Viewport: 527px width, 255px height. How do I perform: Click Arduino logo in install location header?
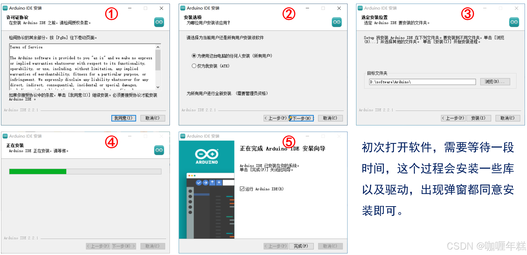[514, 22]
